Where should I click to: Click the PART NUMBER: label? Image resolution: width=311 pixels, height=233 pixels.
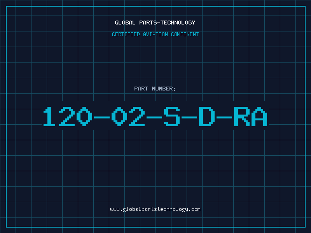155,89
